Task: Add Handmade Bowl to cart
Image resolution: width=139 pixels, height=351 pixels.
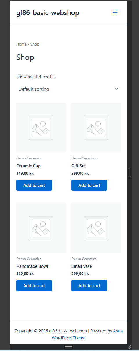Action: click(x=34, y=285)
